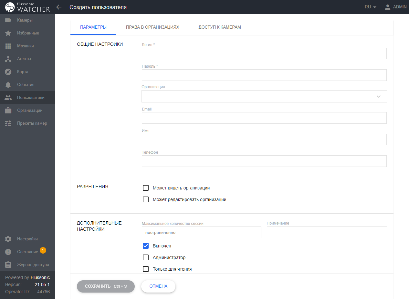
Task: Switch to 'Права в организациях' tab
Action: (x=152, y=27)
